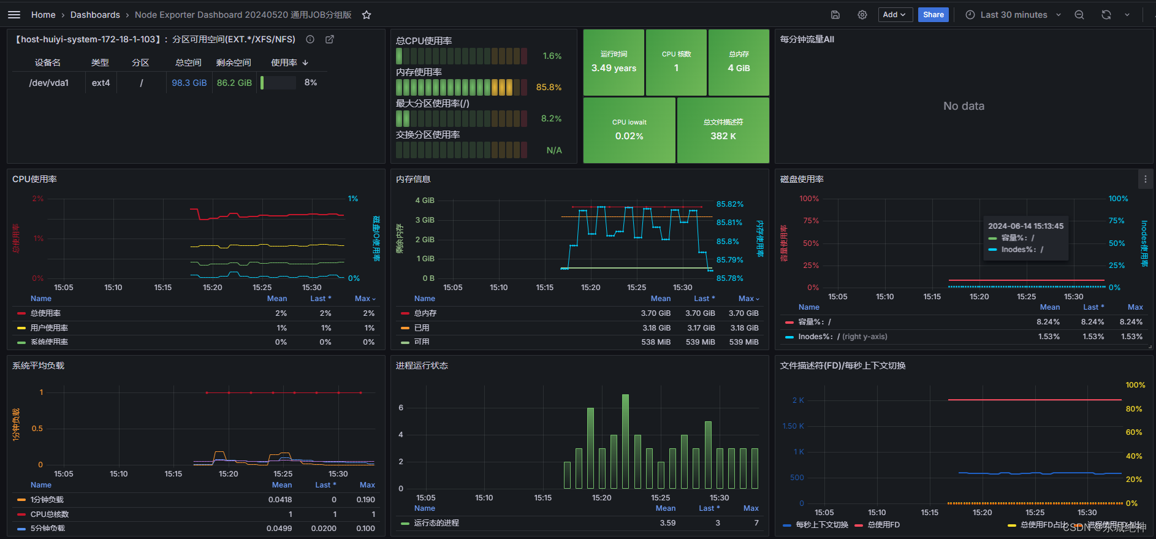
Task: Open Dashboards breadcrumb link
Action: 95,15
